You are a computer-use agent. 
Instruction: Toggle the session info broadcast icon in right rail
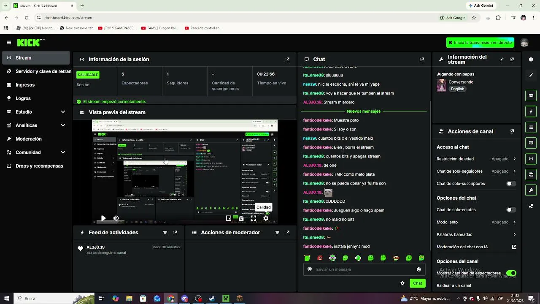click(531, 159)
